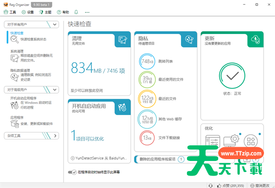Image resolution: width=275 pixels, height=188 pixels.
Task: Click the 隐私 card broom icon
Action: 189,40
